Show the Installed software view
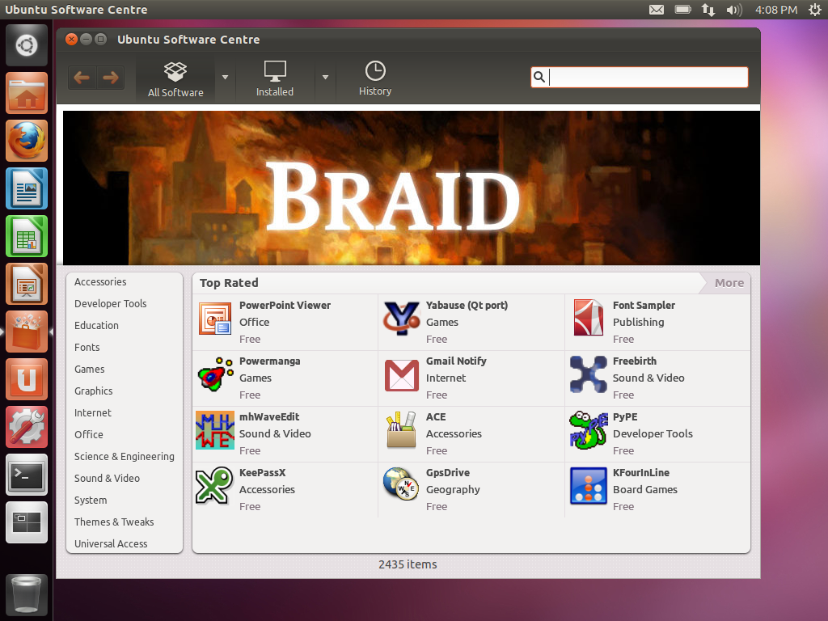Viewport: 828px width, 621px height. [x=275, y=79]
